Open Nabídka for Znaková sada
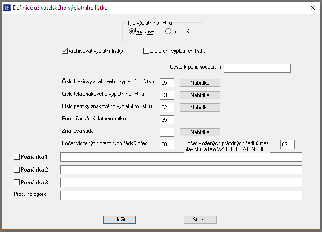The height and width of the screenshot is (232, 322). (200, 132)
